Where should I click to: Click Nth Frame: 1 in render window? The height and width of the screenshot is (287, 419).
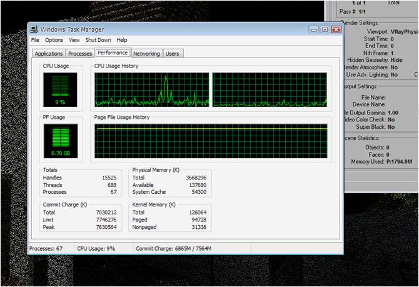click(x=378, y=53)
